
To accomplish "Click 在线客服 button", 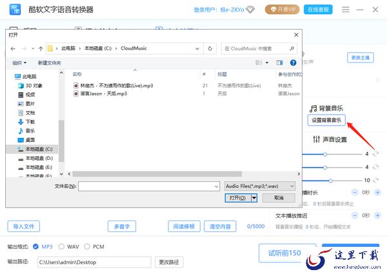I will coord(318,10).
